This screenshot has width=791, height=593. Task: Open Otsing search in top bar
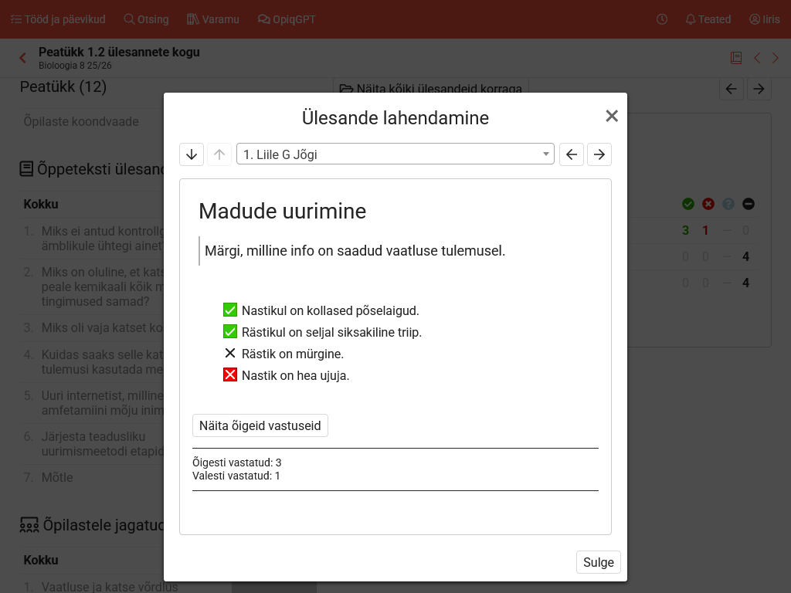tap(146, 19)
